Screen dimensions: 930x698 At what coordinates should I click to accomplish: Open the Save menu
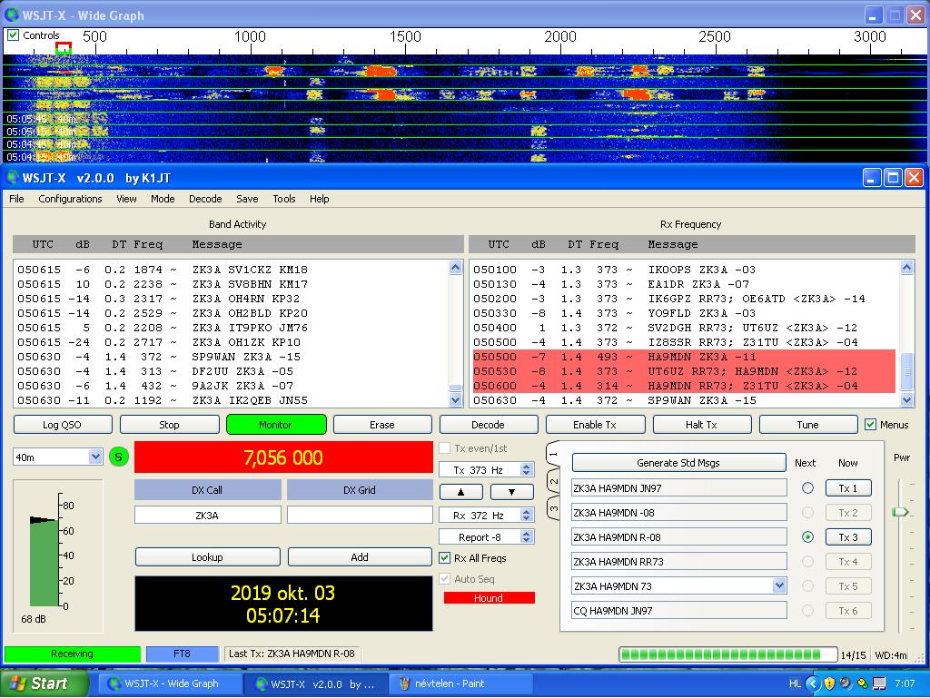tap(247, 199)
